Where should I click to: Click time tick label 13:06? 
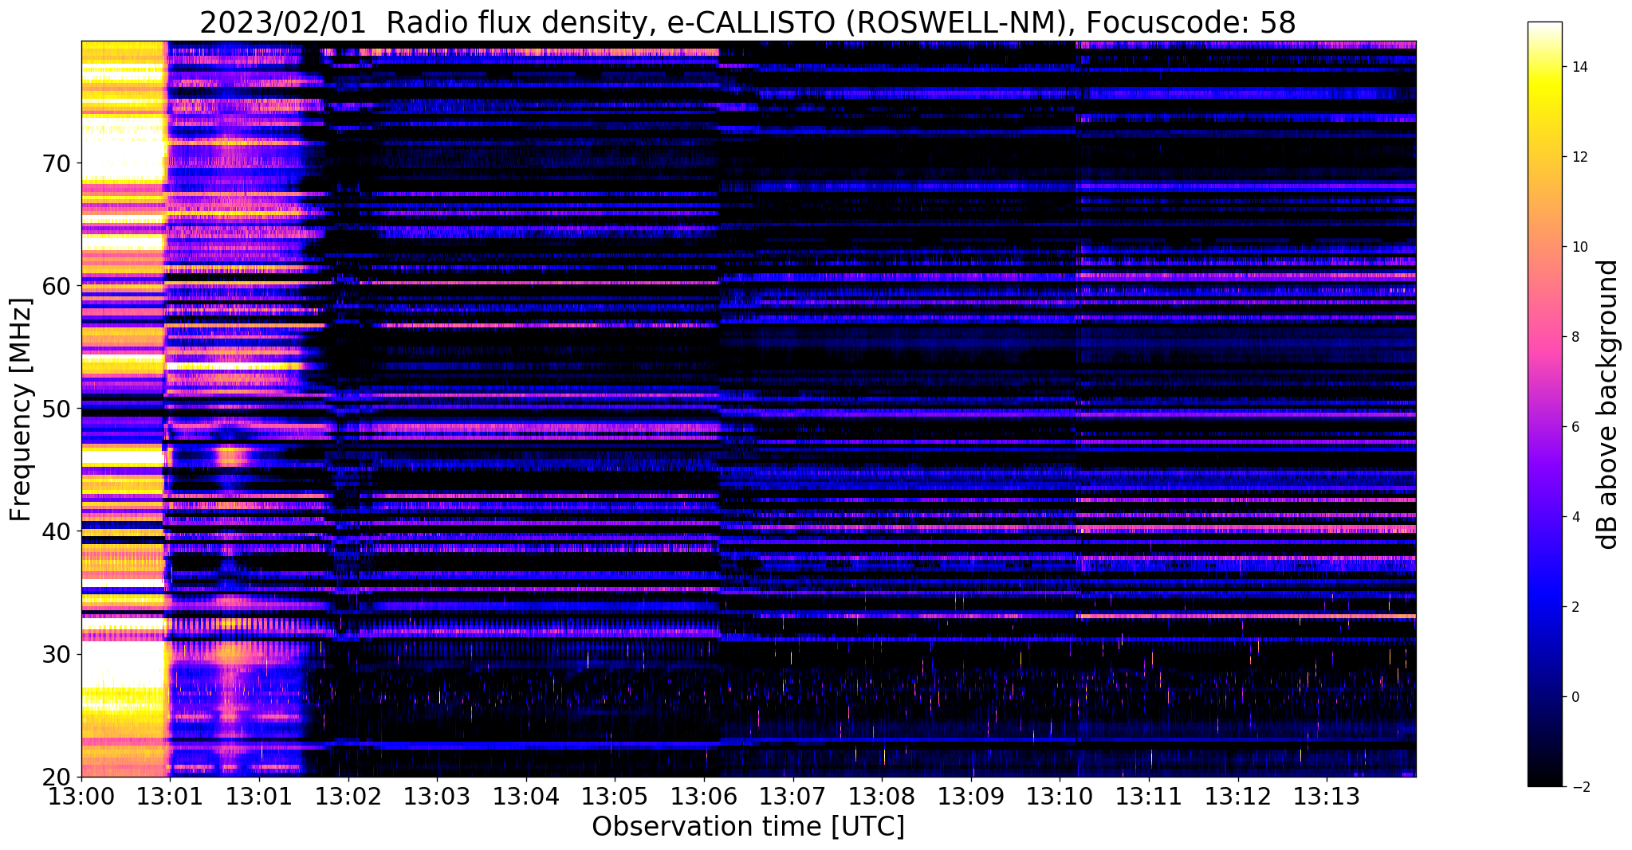704,796
